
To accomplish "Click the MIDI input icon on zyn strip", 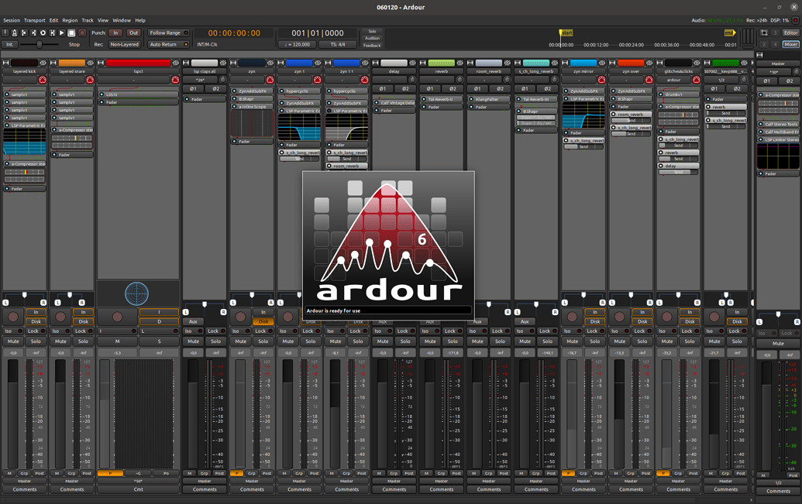I will (x=270, y=80).
